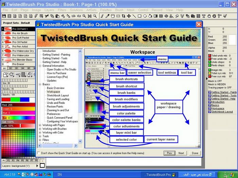The image size is (238, 178).
Task: Select the Ellipse shape tool
Action: pyautogui.click(x=145, y=16)
